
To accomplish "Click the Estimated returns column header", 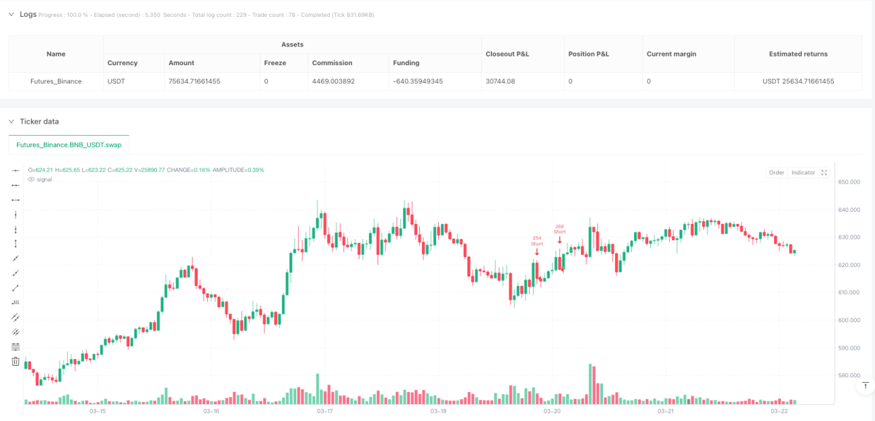I will pyautogui.click(x=798, y=54).
